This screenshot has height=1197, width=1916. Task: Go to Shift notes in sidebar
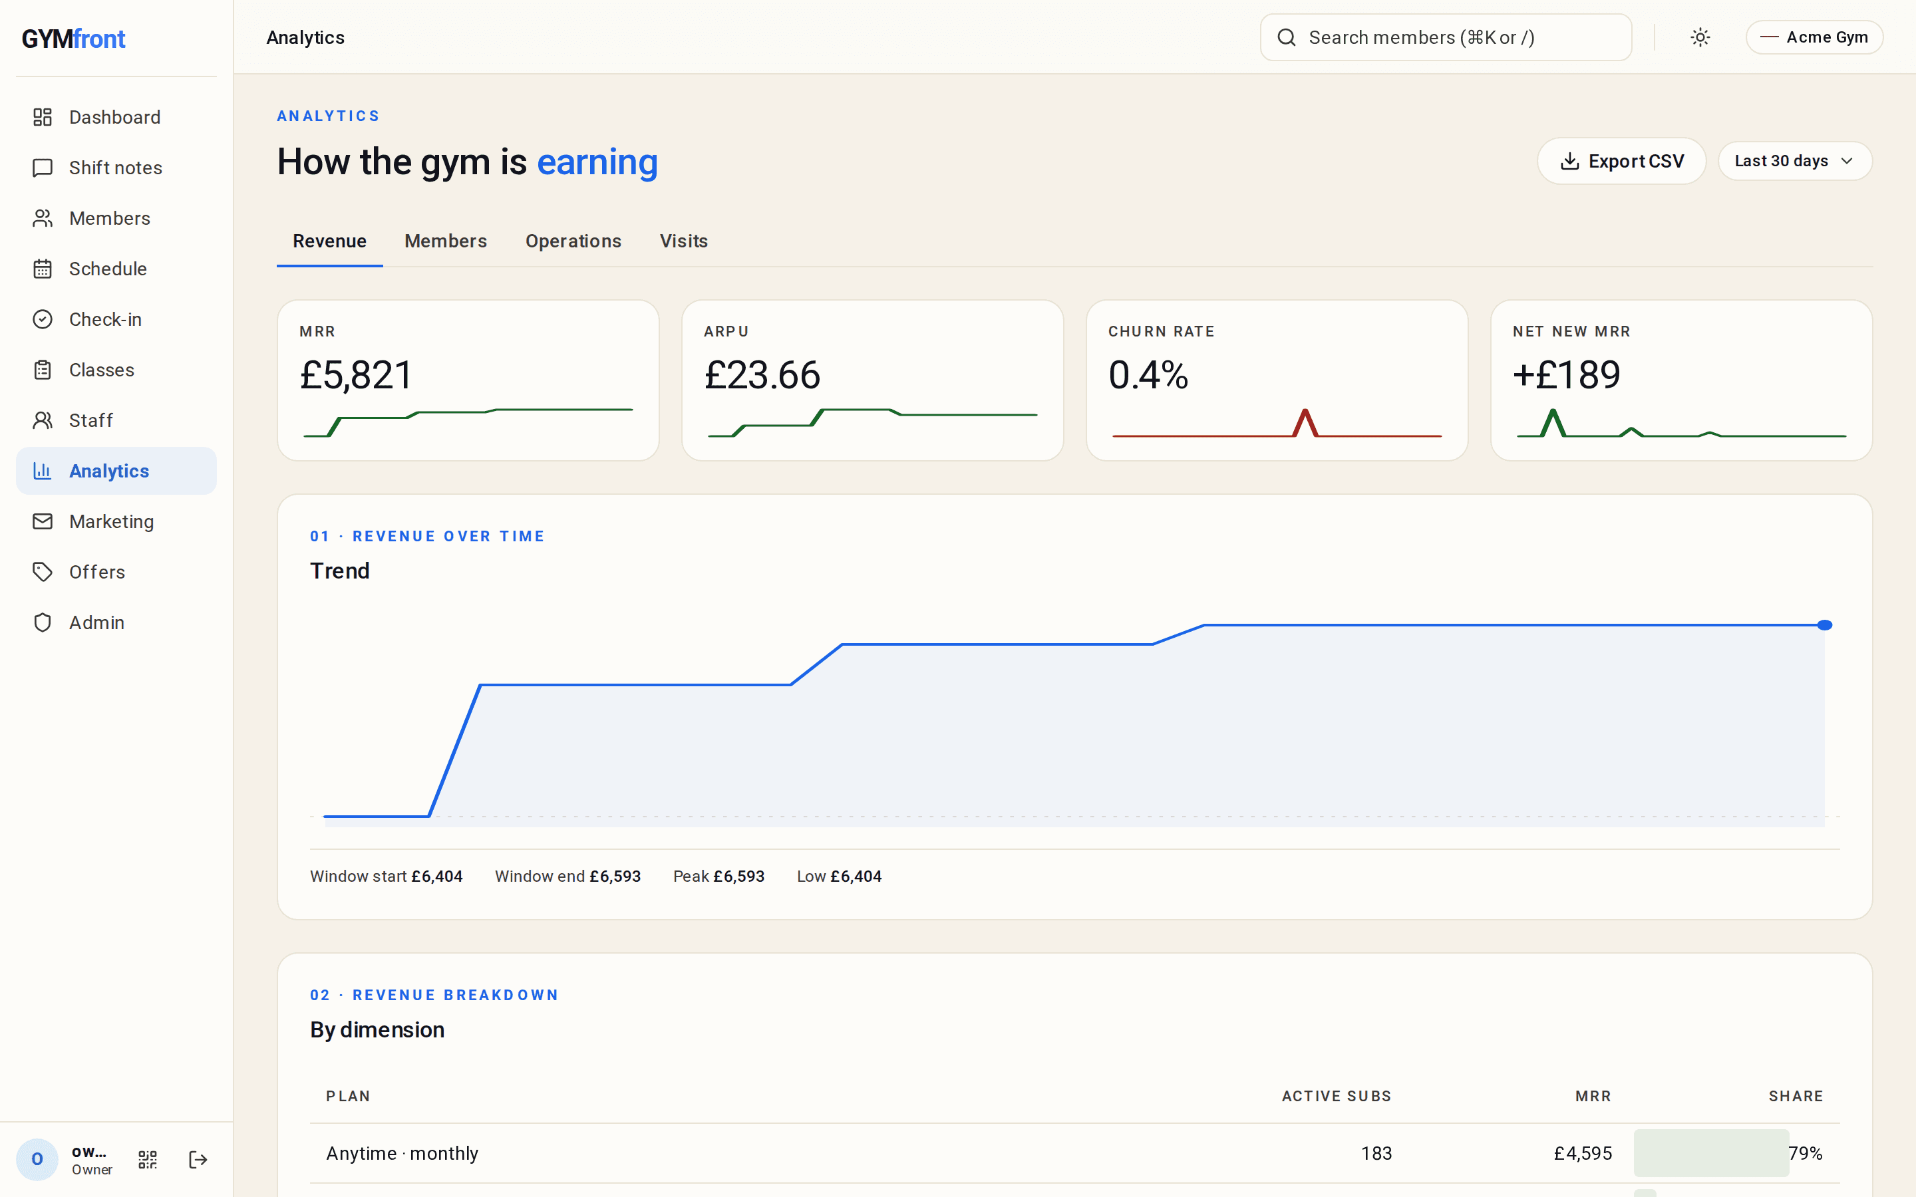coord(116,168)
